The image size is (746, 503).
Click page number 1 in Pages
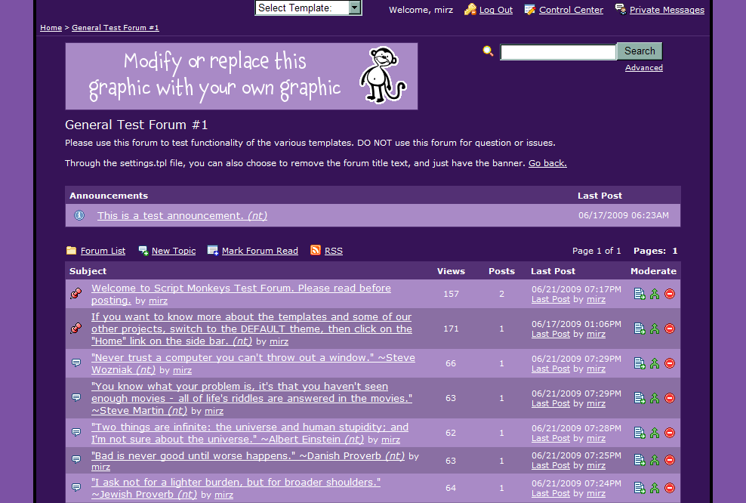click(x=674, y=251)
